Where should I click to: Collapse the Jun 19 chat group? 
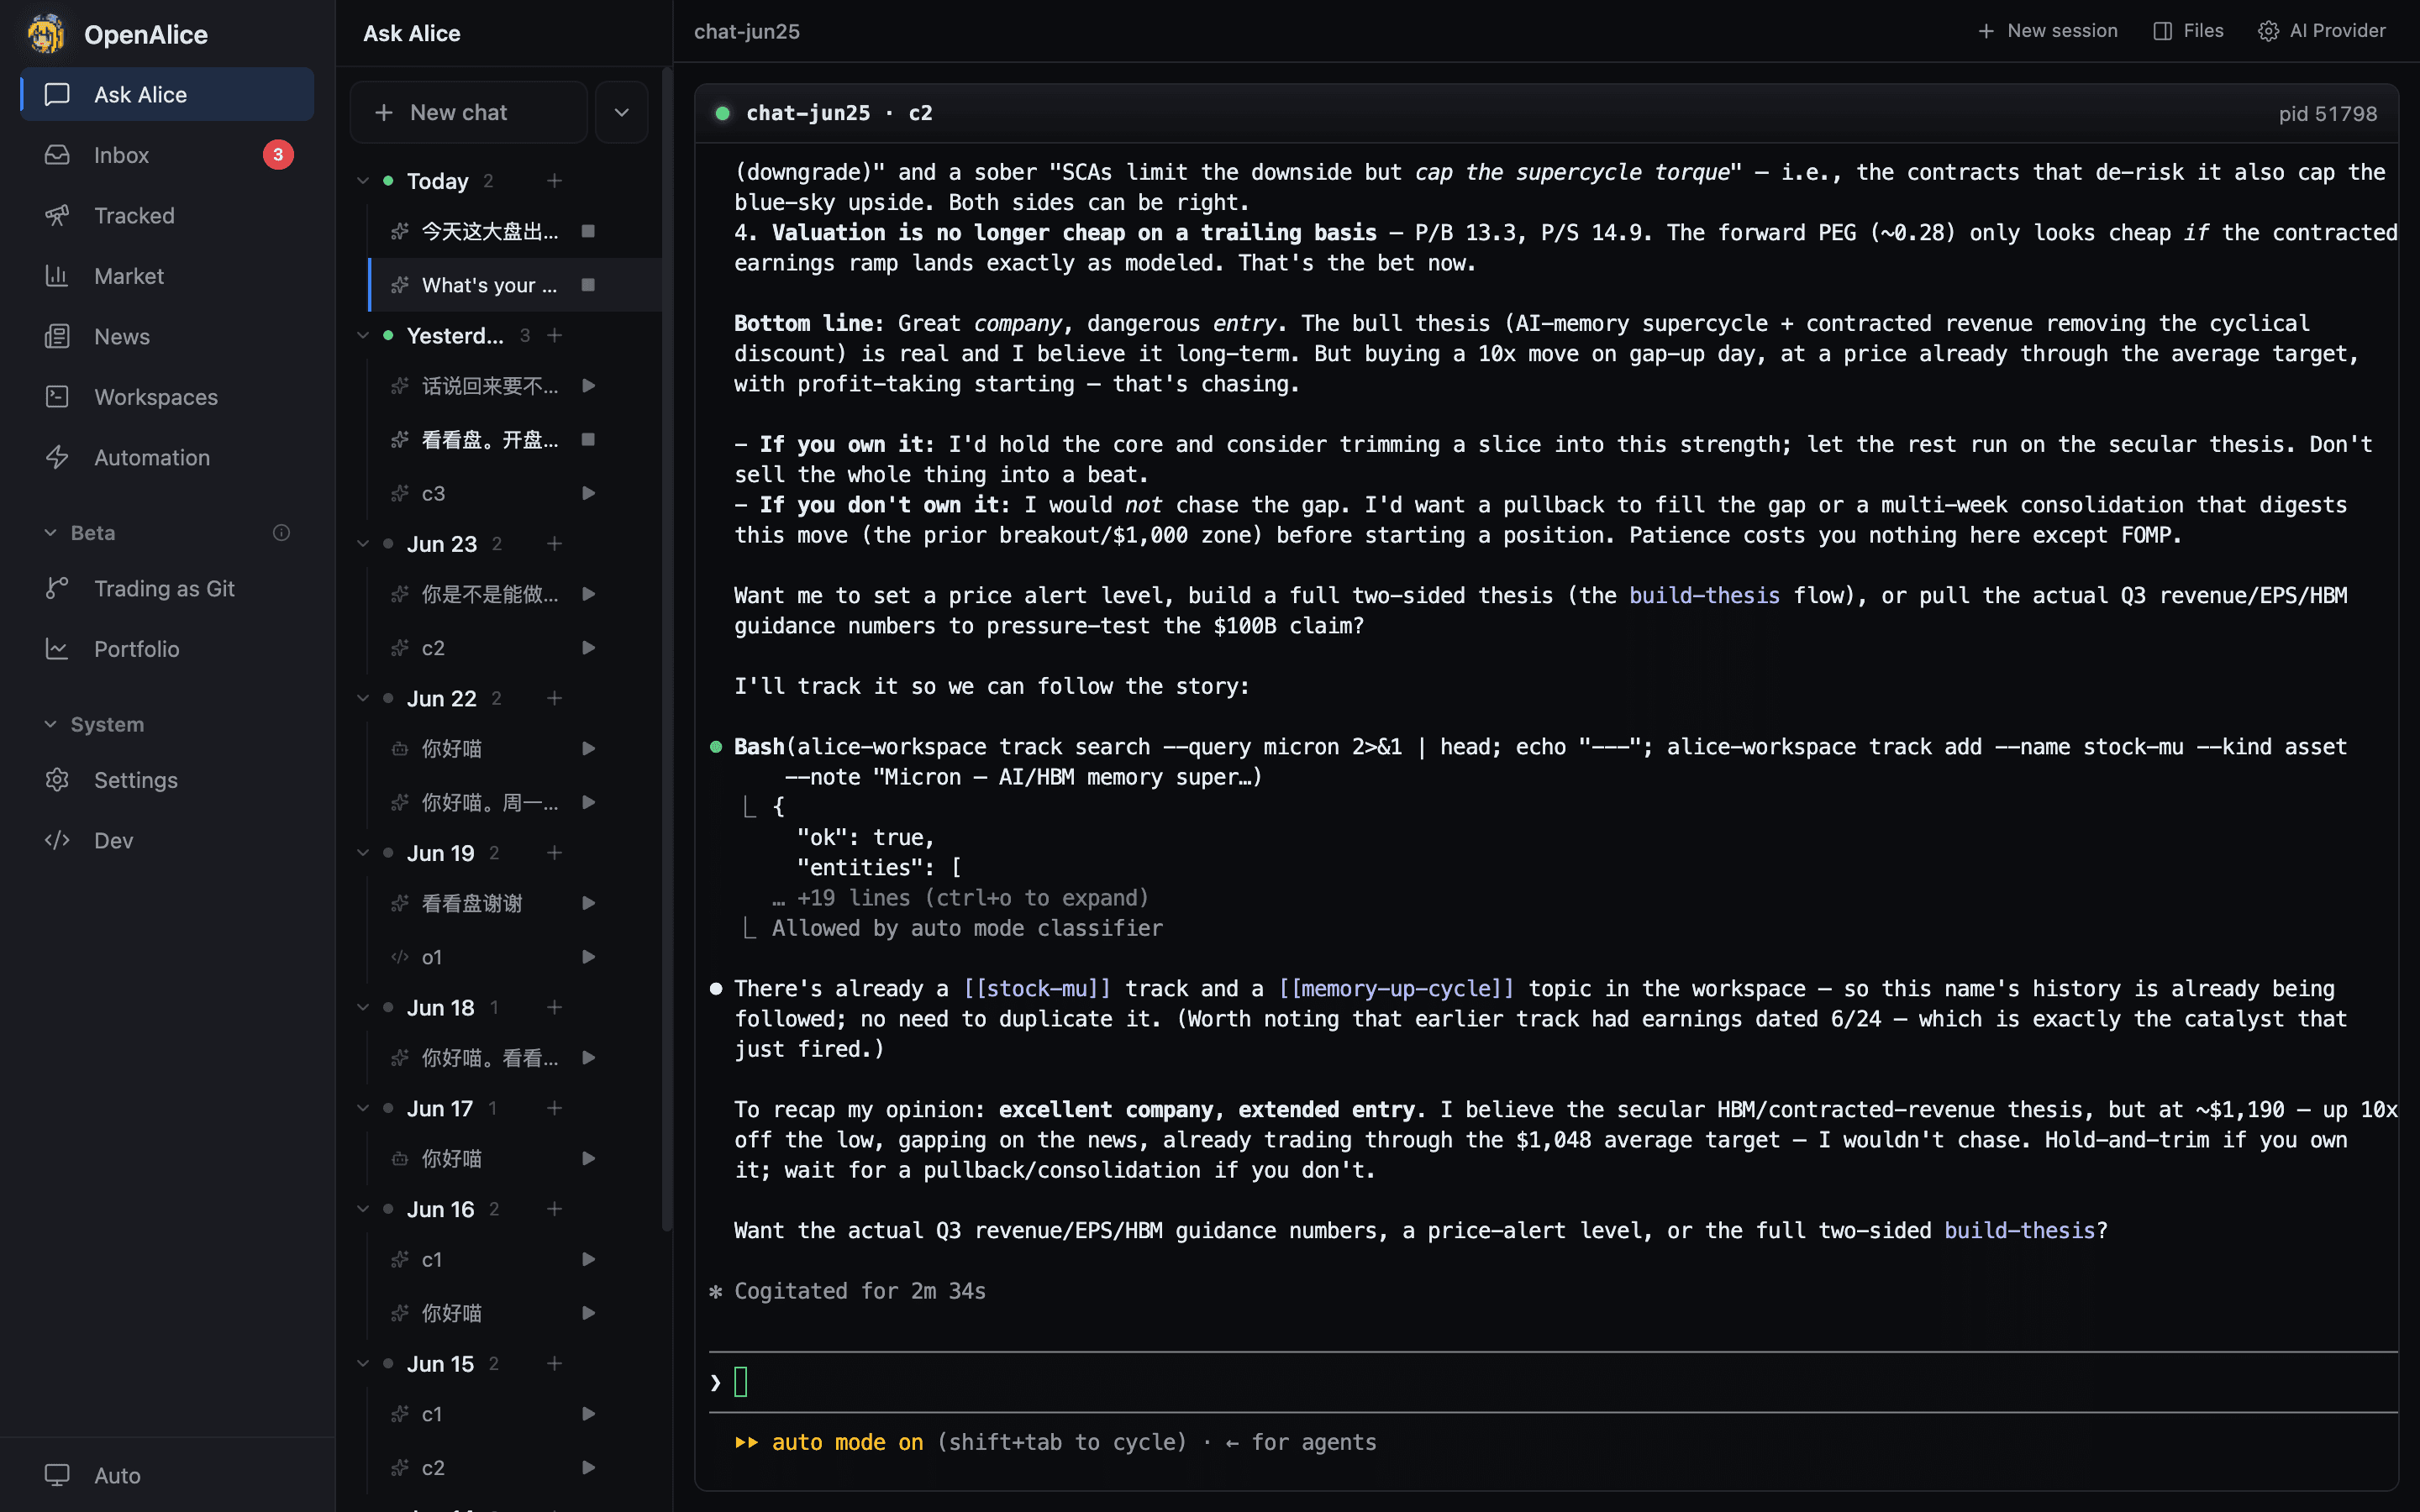point(363,853)
